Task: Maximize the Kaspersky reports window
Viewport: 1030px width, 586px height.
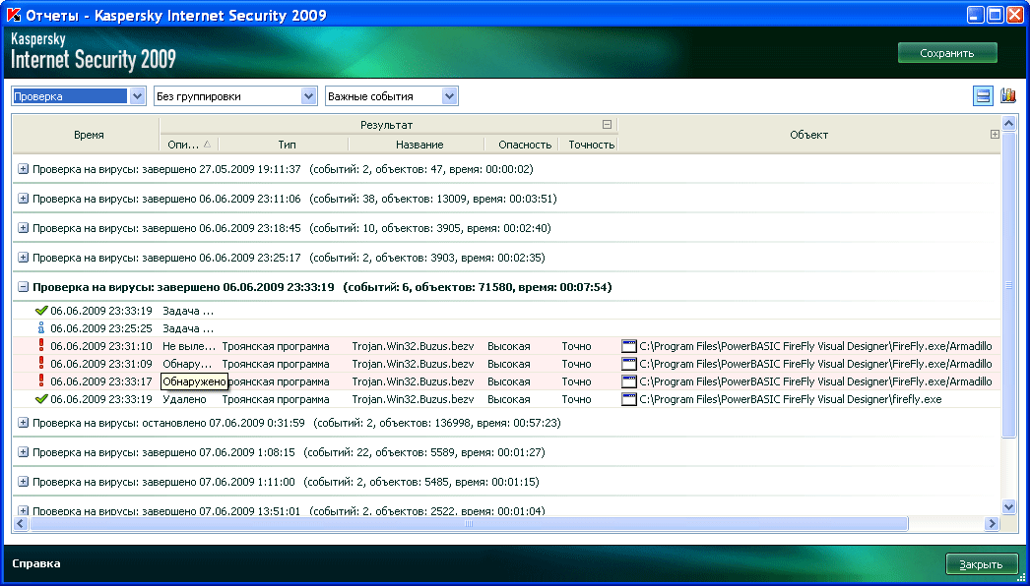Action: click(x=996, y=15)
